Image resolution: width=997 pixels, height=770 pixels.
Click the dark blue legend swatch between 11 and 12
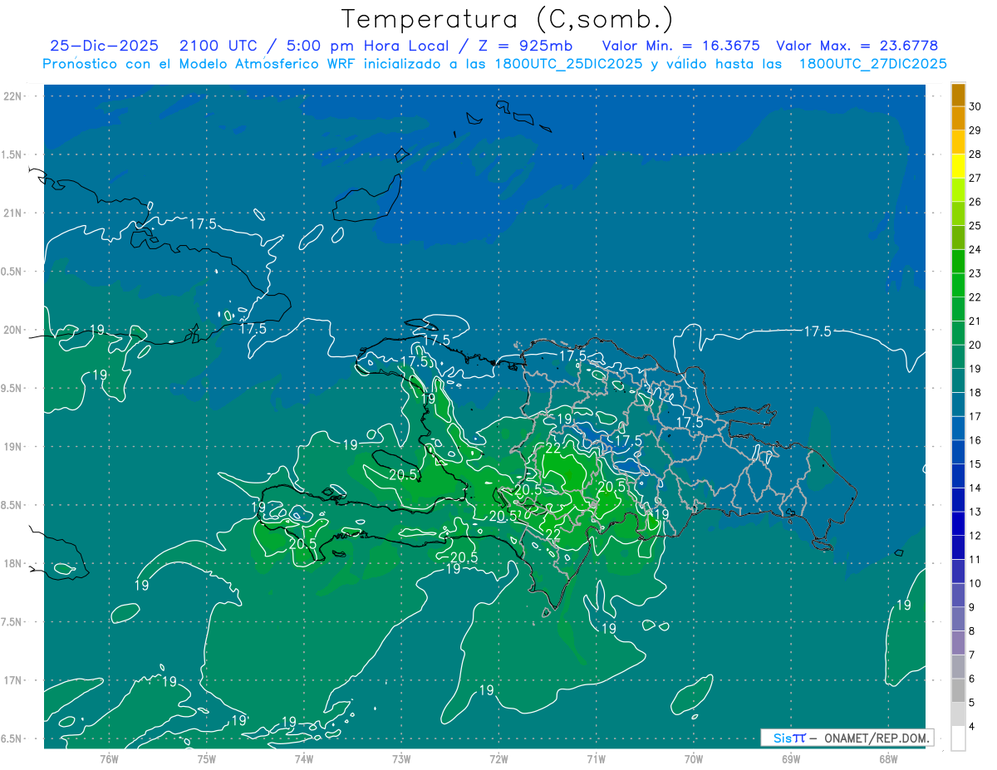coord(958,547)
